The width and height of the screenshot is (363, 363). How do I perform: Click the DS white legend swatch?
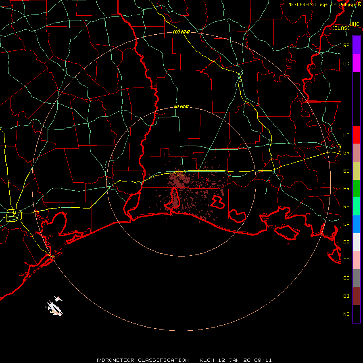tap(356, 242)
